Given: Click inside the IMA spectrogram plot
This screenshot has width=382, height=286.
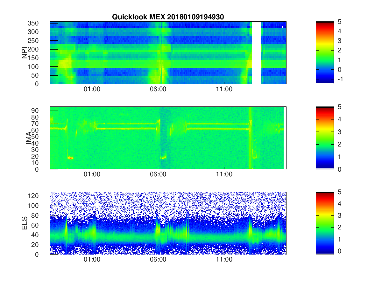Looking at the screenshot, I should [x=168, y=138].
